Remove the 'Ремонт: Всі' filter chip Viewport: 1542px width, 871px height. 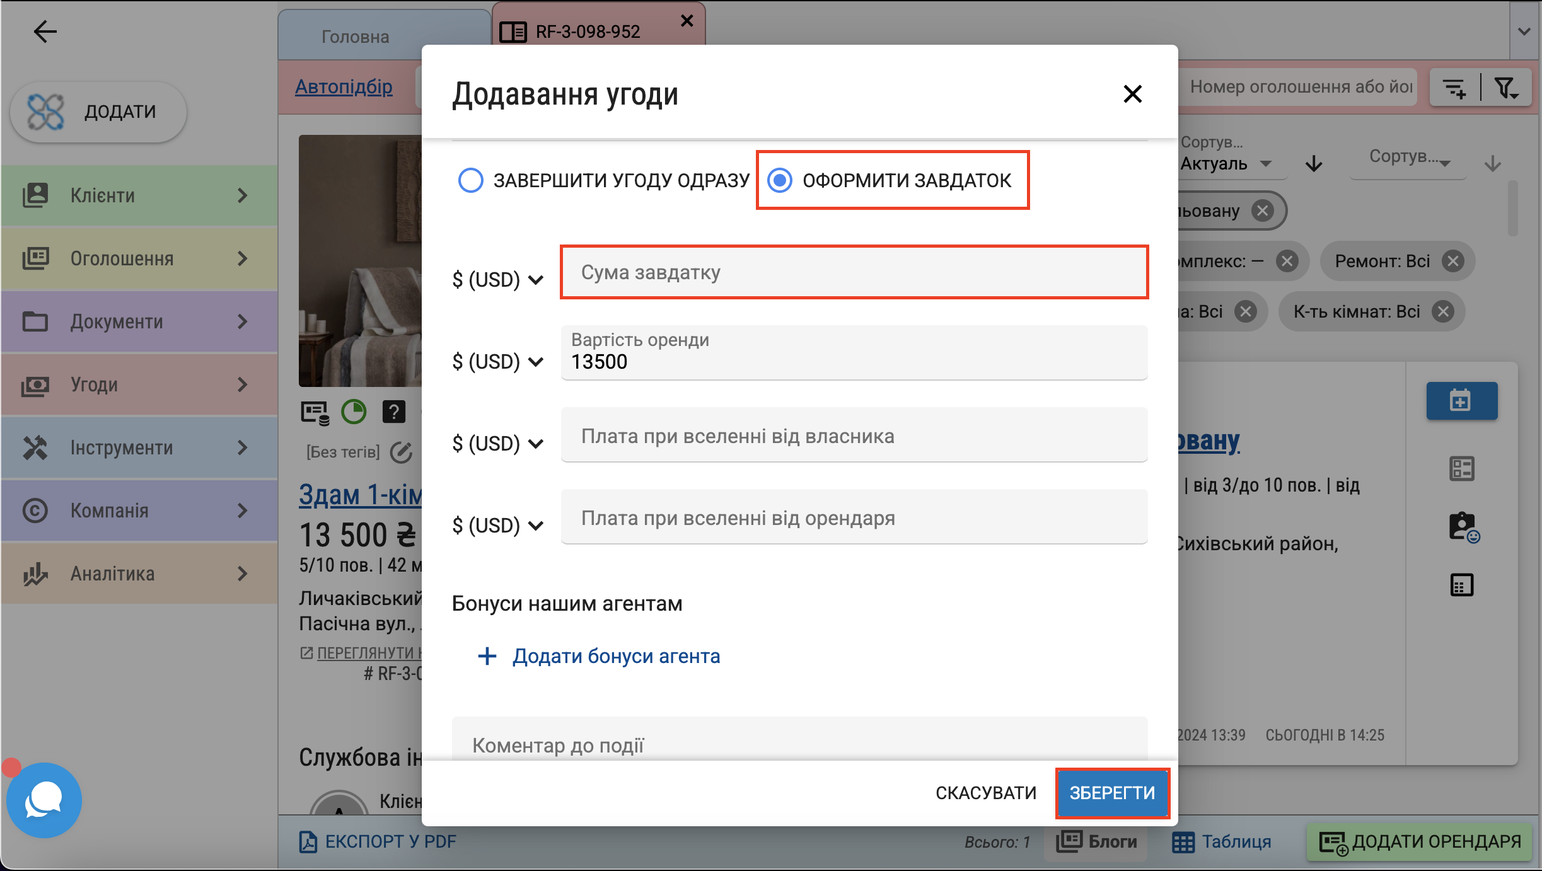click(x=1453, y=261)
